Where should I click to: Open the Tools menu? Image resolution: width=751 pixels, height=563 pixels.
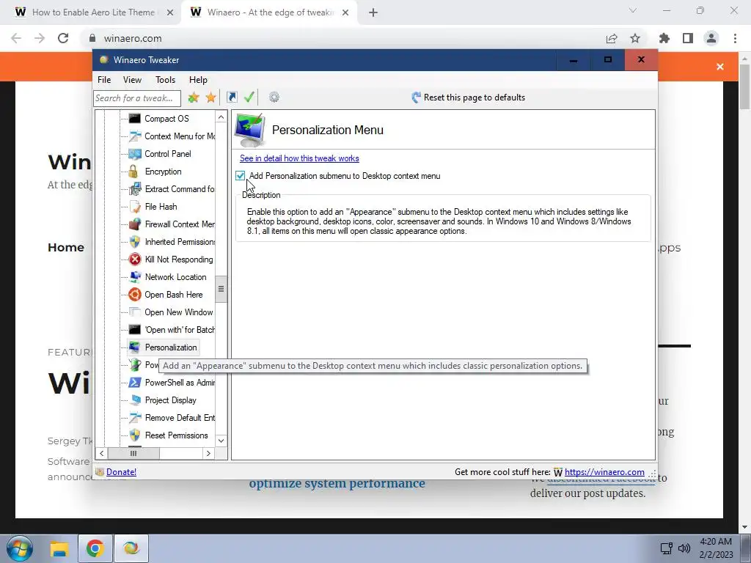pos(165,80)
